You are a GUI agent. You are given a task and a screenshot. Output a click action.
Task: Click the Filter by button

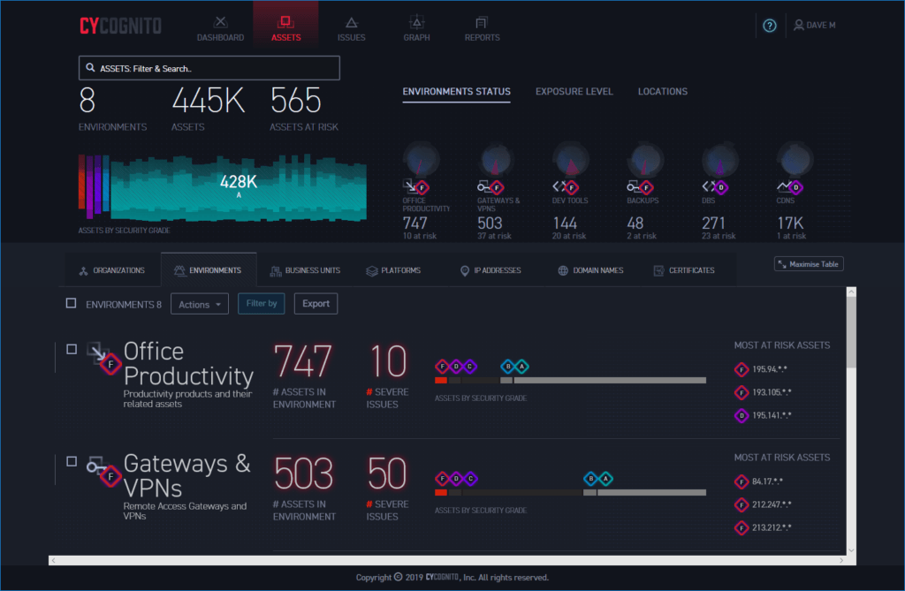(x=262, y=304)
